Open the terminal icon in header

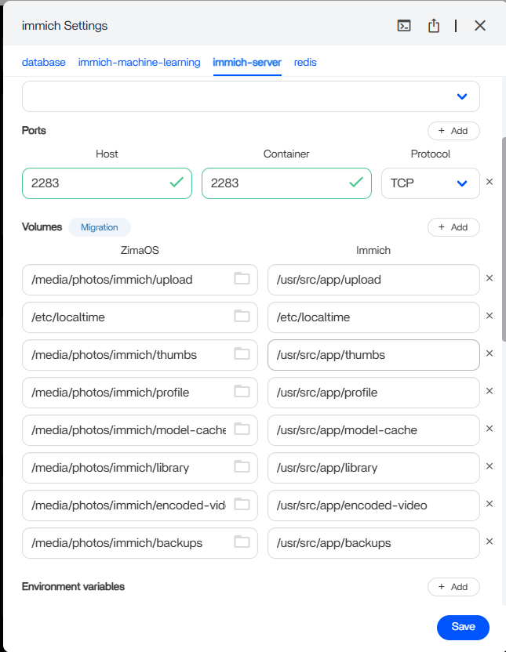point(404,26)
